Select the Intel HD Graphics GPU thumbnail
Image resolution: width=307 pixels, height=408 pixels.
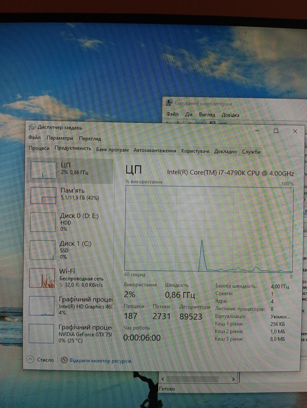[42, 306]
